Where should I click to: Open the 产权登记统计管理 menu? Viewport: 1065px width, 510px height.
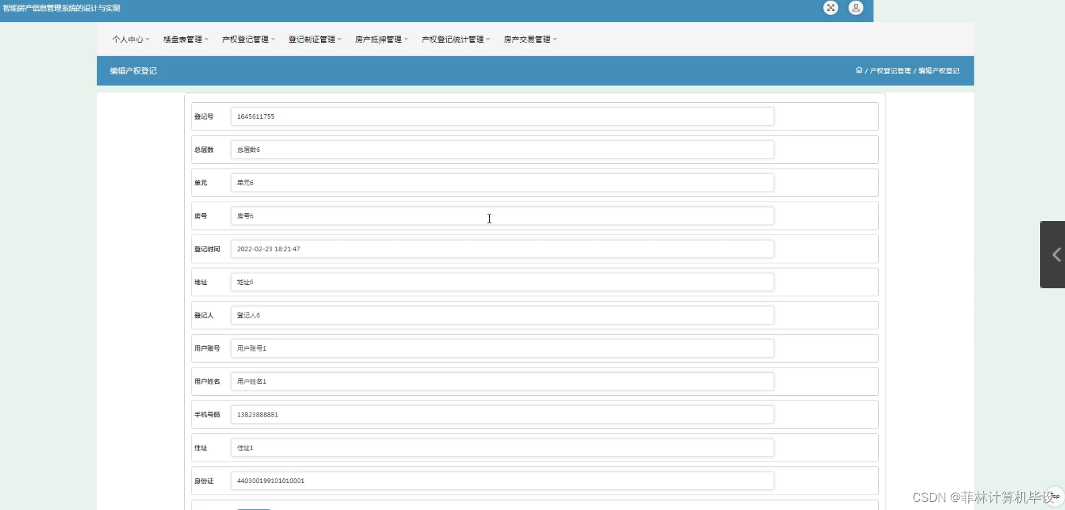(456, 40)
